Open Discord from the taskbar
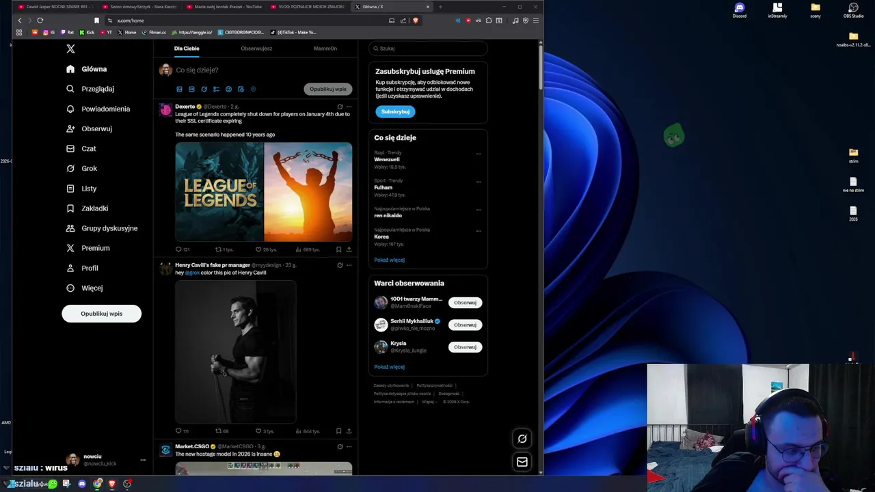 click(82, 484)
